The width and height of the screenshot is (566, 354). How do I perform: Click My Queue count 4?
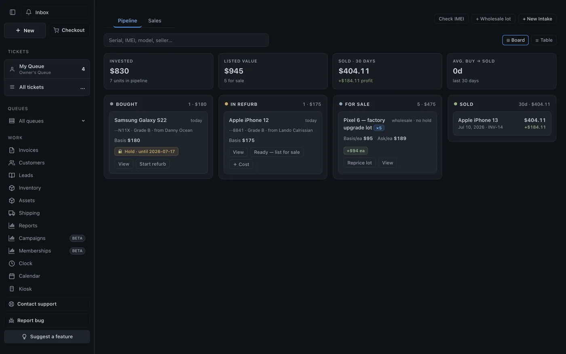click(x=83, y=69)
